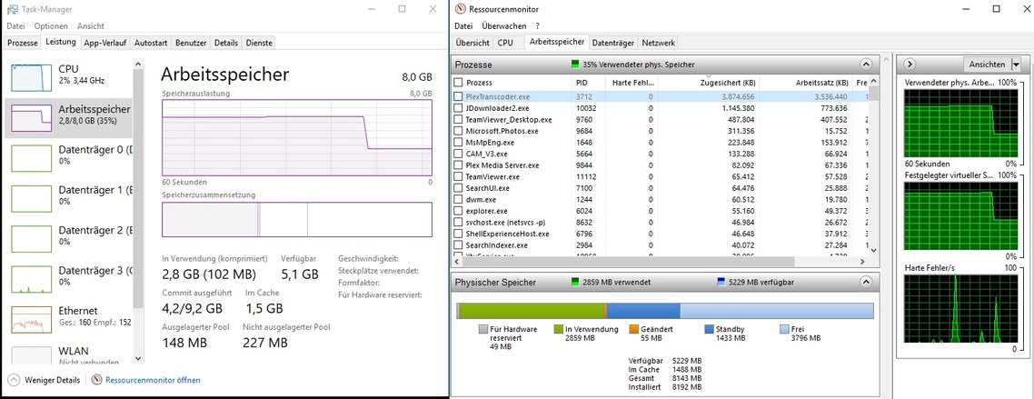Viewport: 1034px width, 399px height.
Task: Open Datenträger 0 performance view
Action: (69, 158)
